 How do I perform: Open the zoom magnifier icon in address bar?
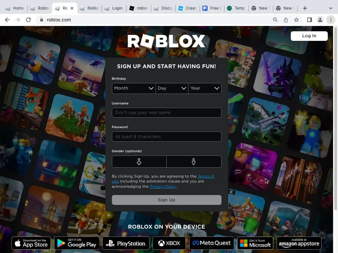(275, 20)
